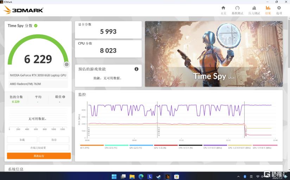This screenshot has height=180, width=290.
Task: Open the 基准测试 benchmarks tab
Action: [237, 10]
